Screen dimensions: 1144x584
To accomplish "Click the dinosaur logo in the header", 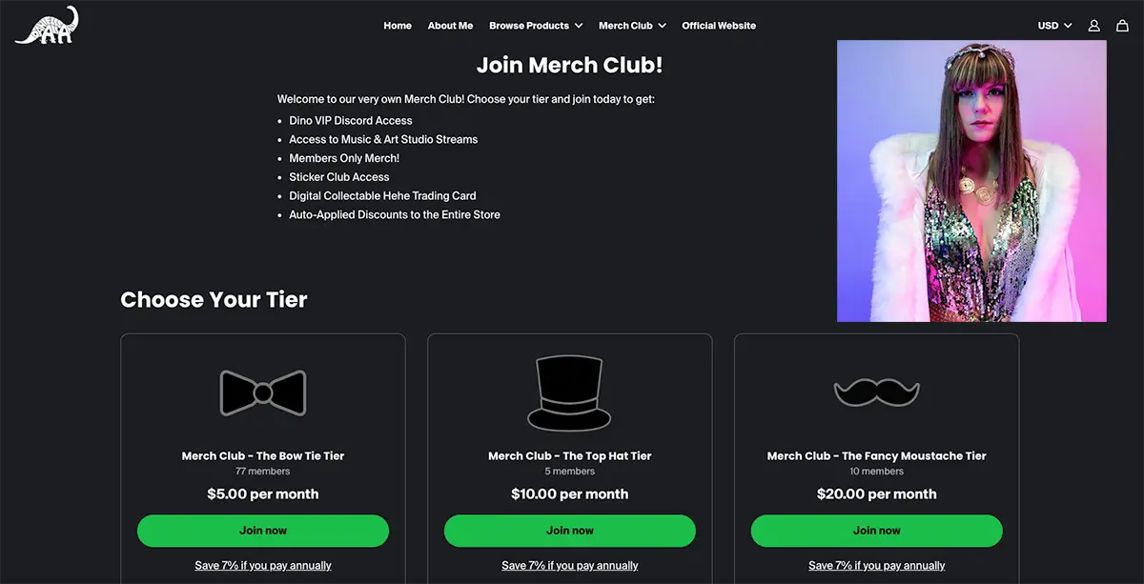I will point(46,26).
